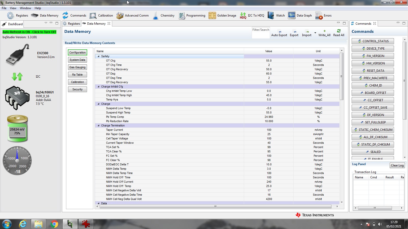Image resolution: width=408 pixels, height=229 pixels.
Task: Open the Programming tool icon
Action: tap(182, 16)
